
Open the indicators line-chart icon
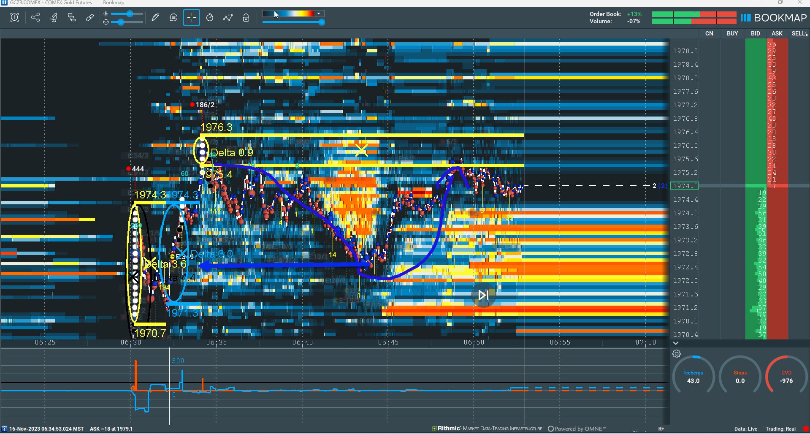[228, 18]
